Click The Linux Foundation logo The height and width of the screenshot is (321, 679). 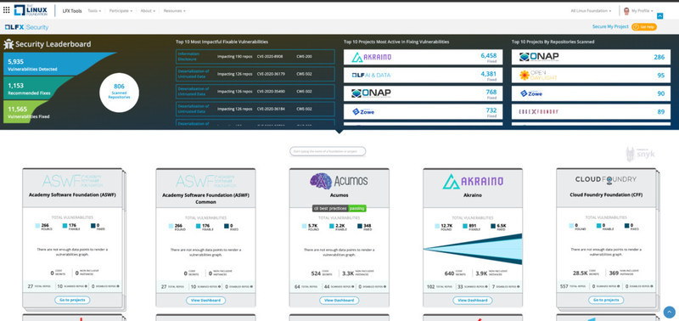[31, 10]
